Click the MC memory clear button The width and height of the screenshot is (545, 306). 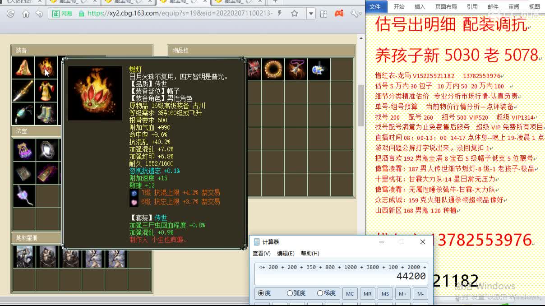tap(350, 294)
